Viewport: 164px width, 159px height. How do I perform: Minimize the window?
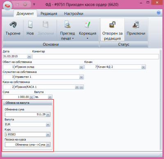point(141,3)
